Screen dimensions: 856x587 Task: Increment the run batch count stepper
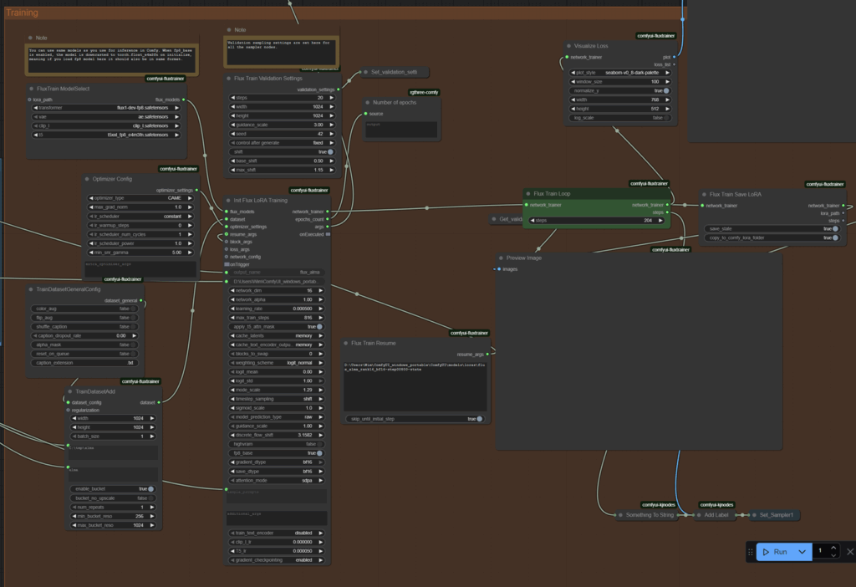pyautogui.click(x=833, y=548)
